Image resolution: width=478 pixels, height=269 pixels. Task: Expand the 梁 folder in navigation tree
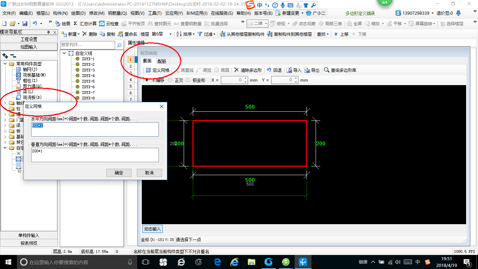click(x=5, y=125)
